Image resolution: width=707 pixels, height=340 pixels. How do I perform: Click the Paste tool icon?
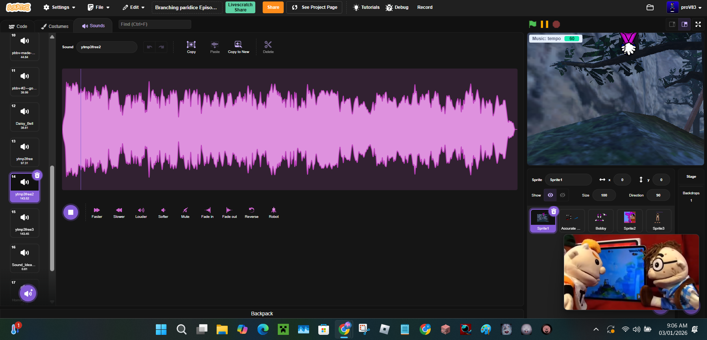[215, 47]
